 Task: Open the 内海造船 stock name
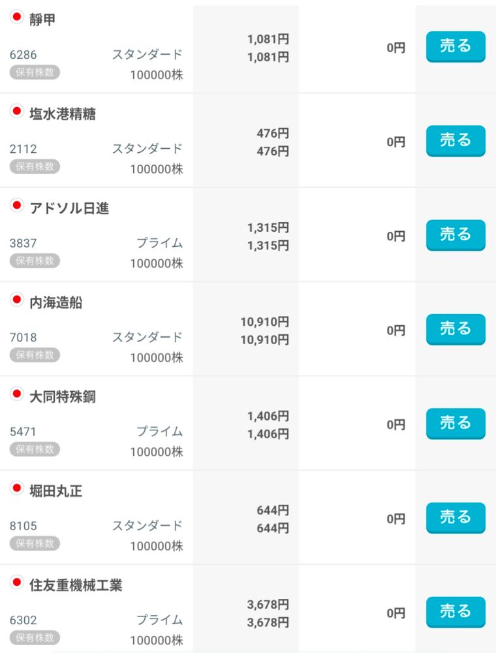tap(55, 303)
